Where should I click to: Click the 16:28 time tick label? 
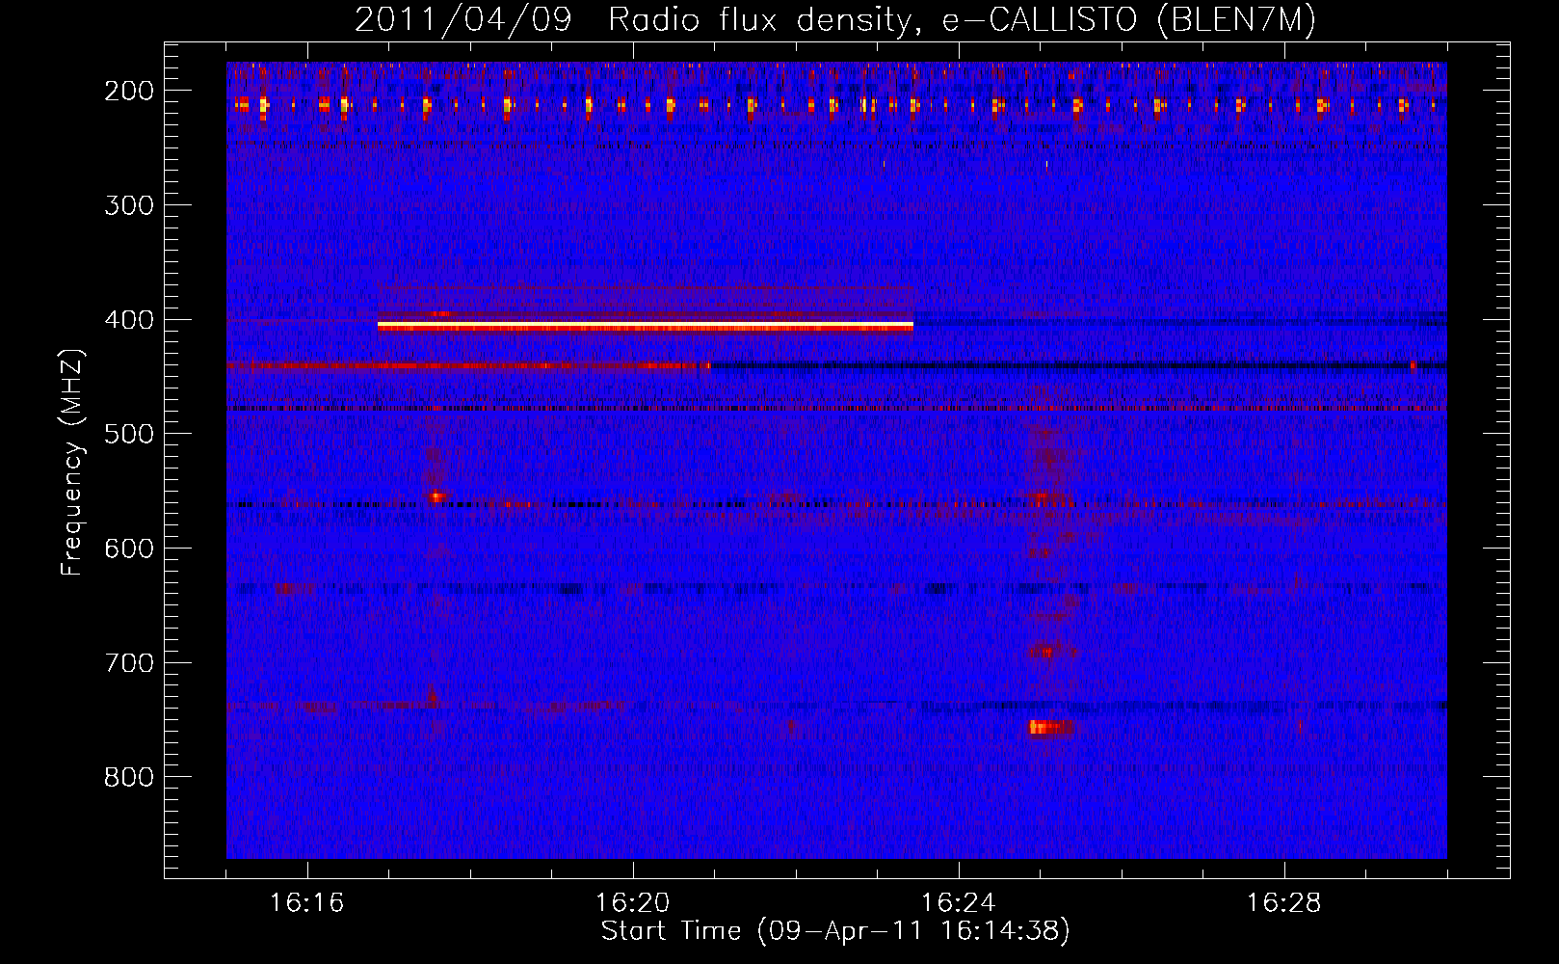click(x=1283, y=903)
